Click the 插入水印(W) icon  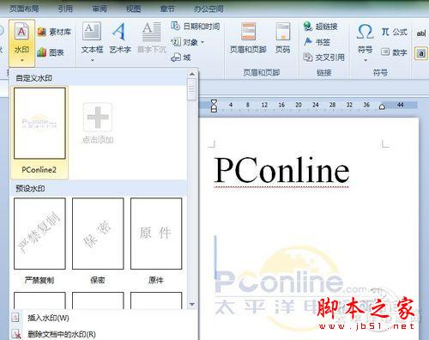point(15,318)
